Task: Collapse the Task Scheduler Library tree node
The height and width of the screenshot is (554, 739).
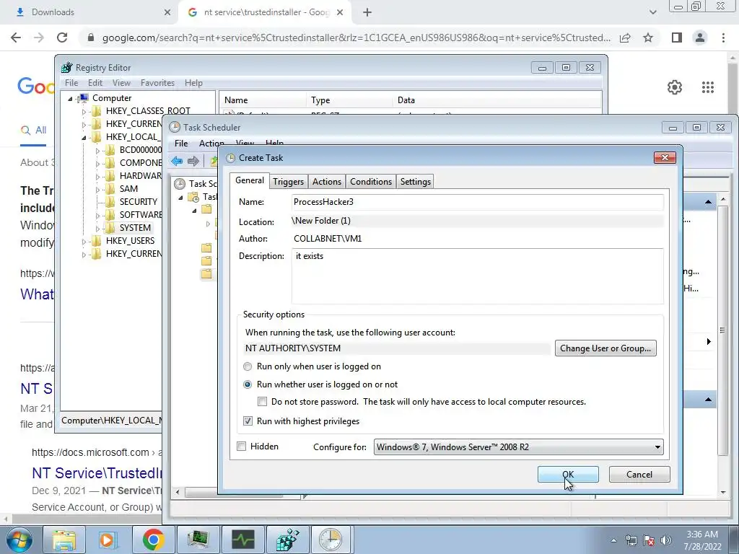Action: [180, 198]
